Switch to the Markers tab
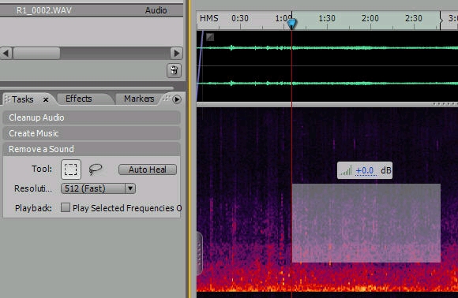This screenshot has height=298, width=458. point(139,99)
